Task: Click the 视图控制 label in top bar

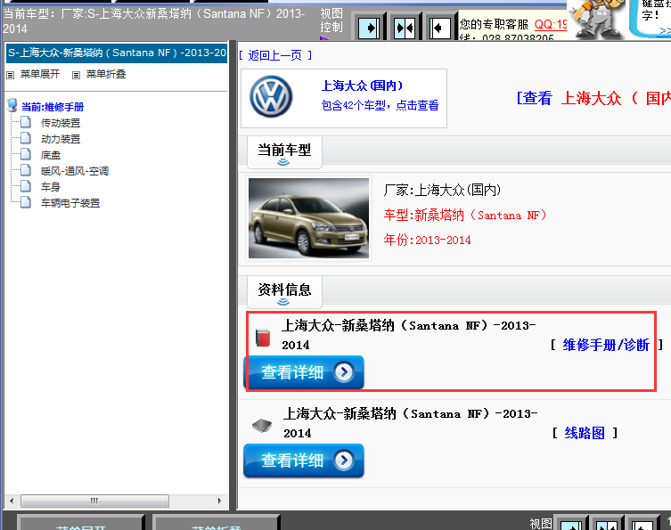Action: click(x=331, y=20)
